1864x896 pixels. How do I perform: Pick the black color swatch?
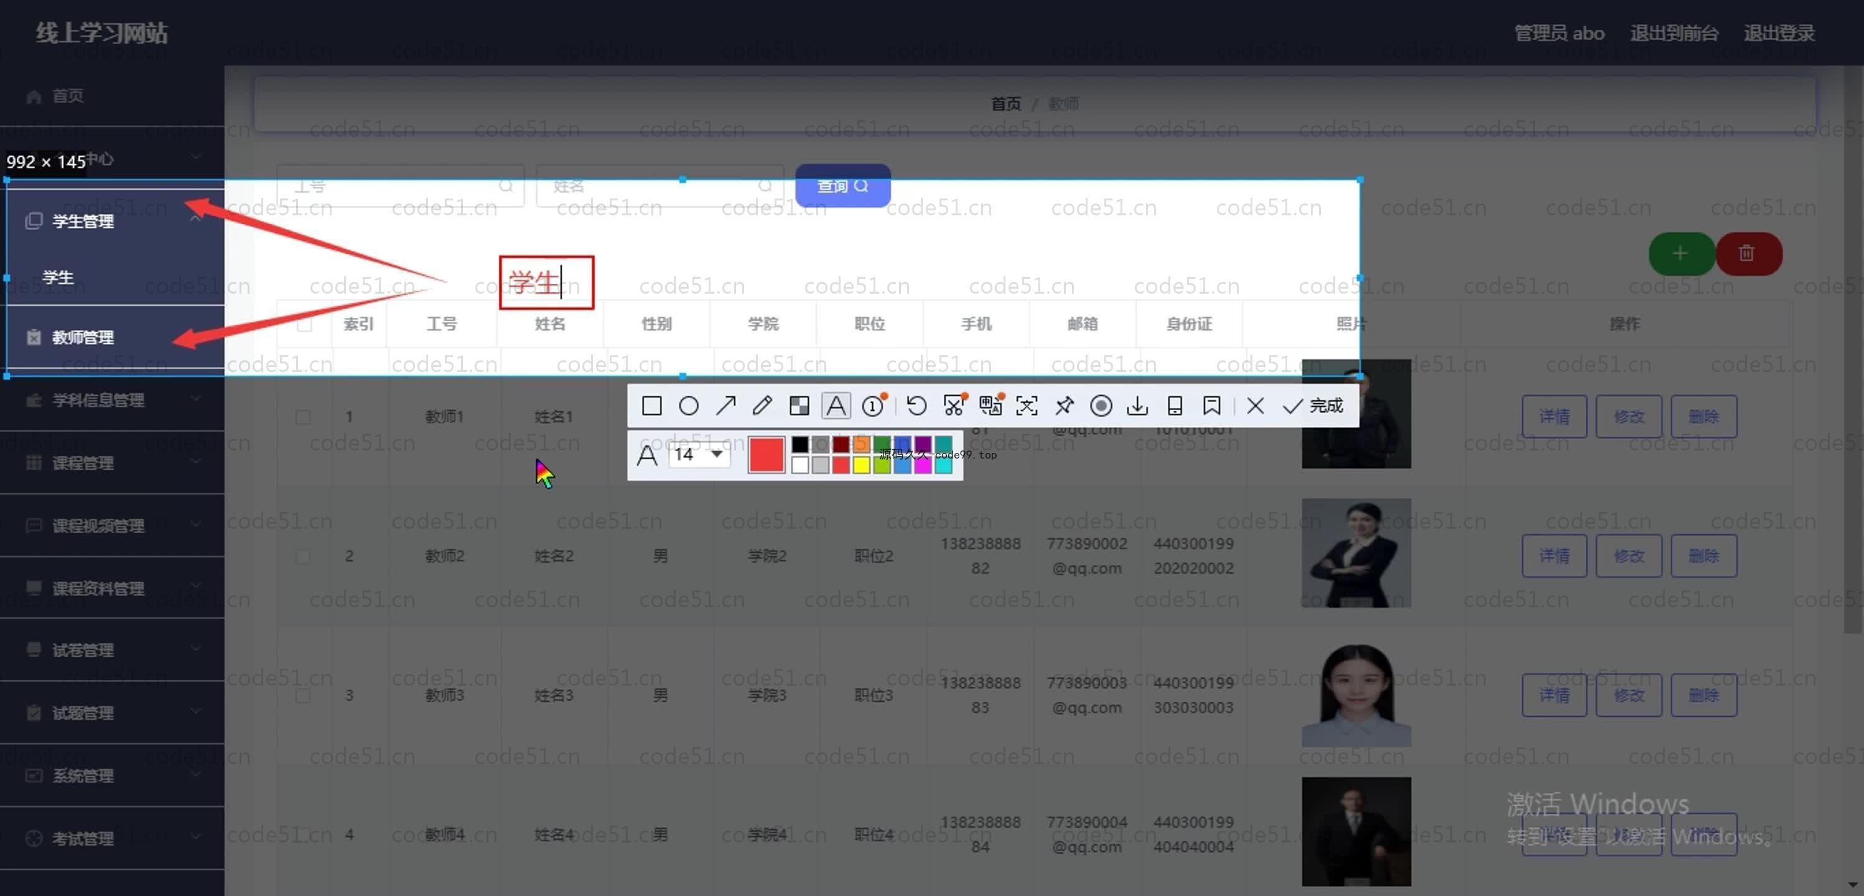[x=799, y=444]
